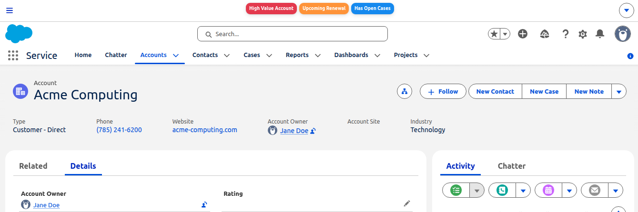This screenshot has width=638, height=212.
Task: Click the Favorites star icon
Action: click(x=495, y=34)
